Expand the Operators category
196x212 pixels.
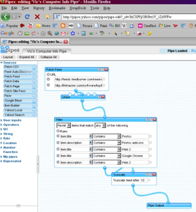11,125
